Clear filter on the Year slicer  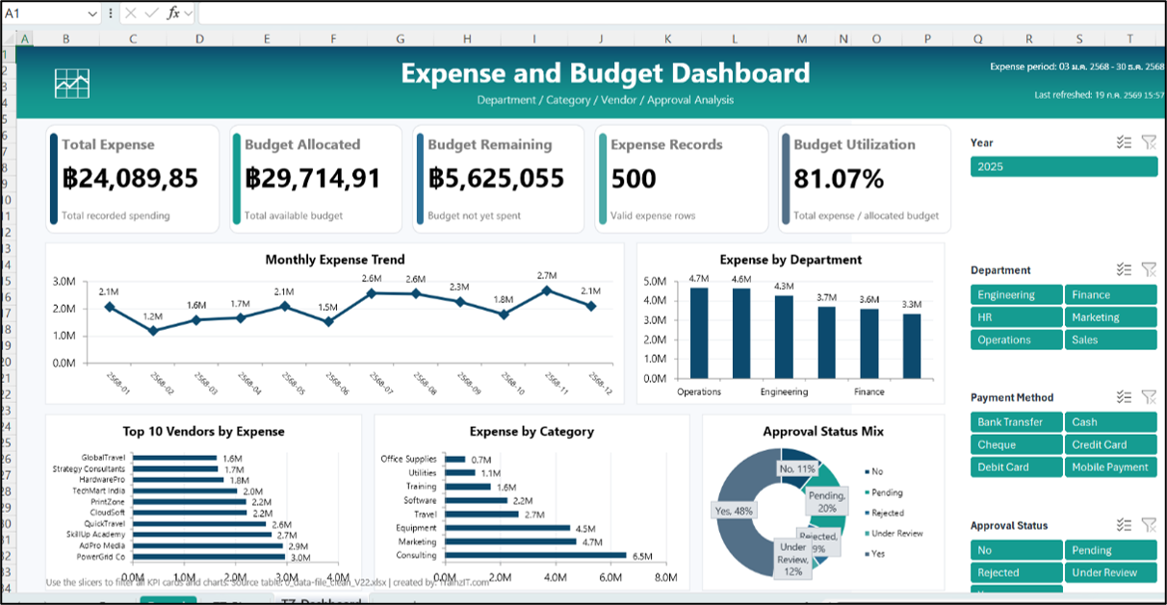pyautogui.click(x=1149, y=142)
